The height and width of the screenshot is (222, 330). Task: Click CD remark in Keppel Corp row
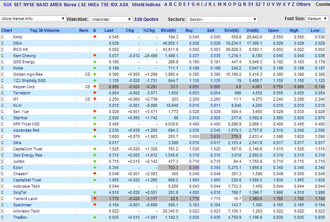88,87
